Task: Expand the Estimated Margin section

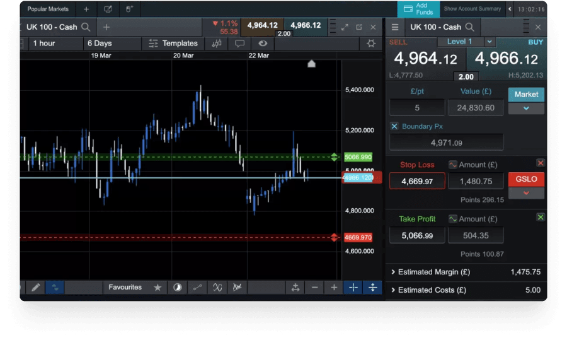Action: pos(393,272)
